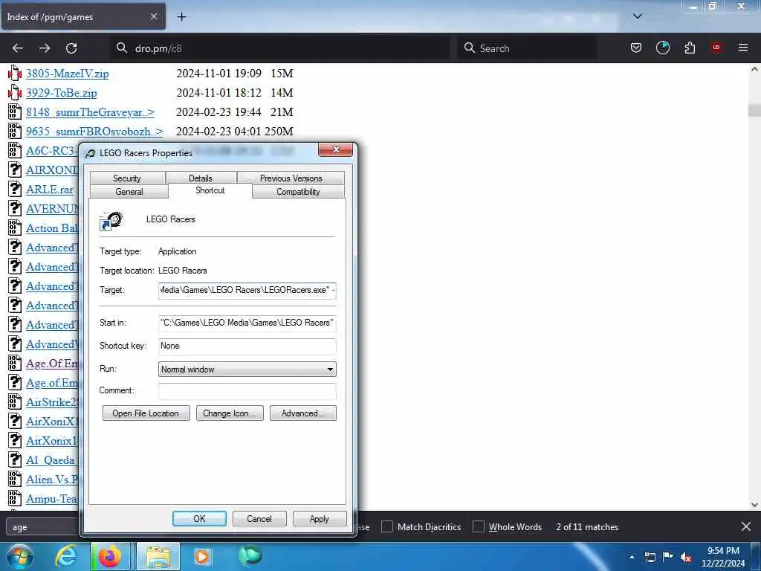The height and width of the screenshot is (571, 761).
Task: Click Cancel in the Properties dialog
Action: point(259,518)
